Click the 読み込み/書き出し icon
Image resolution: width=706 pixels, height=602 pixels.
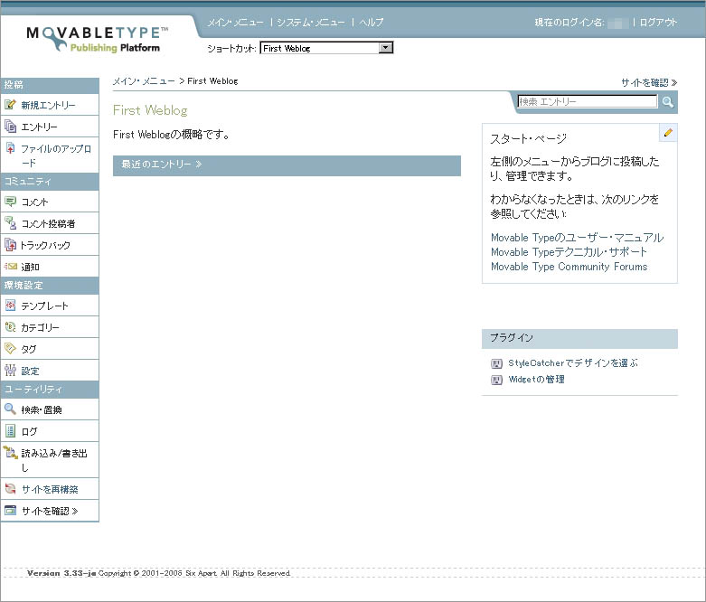click(x=10, y=452)
